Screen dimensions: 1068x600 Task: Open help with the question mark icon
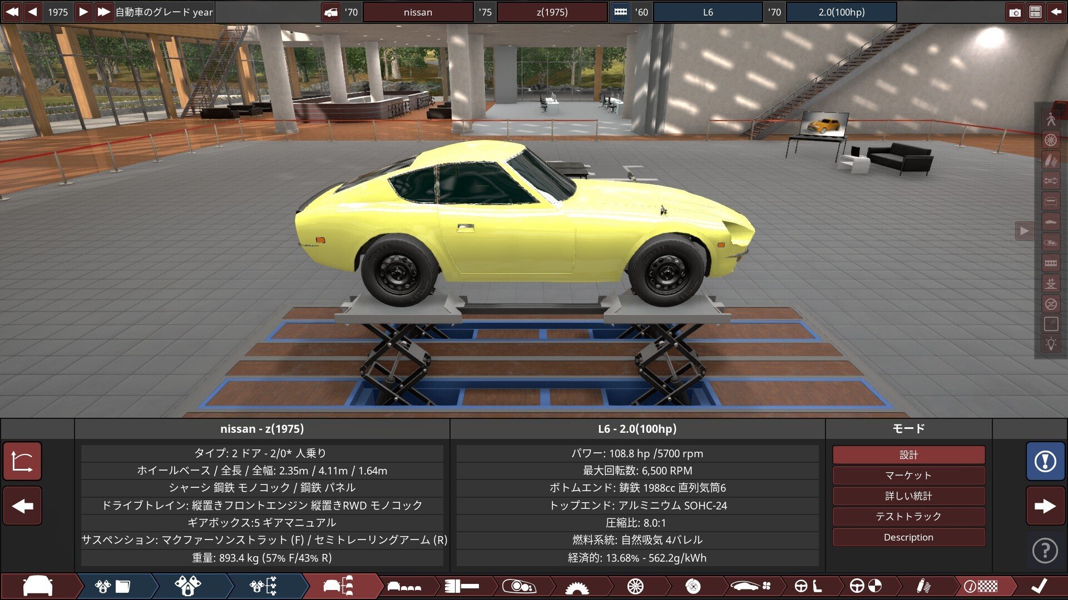tap(1045, 551)
